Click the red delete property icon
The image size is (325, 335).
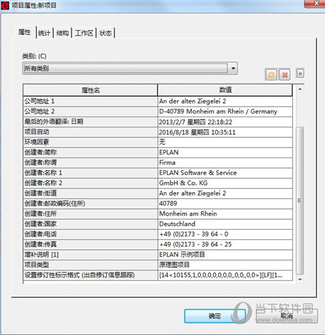click(285, 74)
